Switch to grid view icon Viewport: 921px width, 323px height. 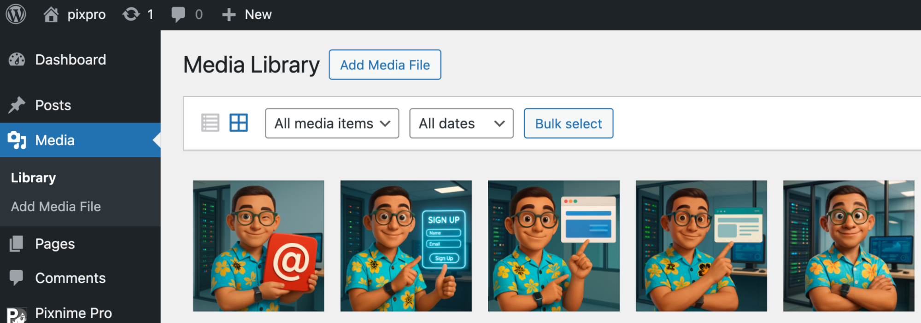click(x=239, y=123)
